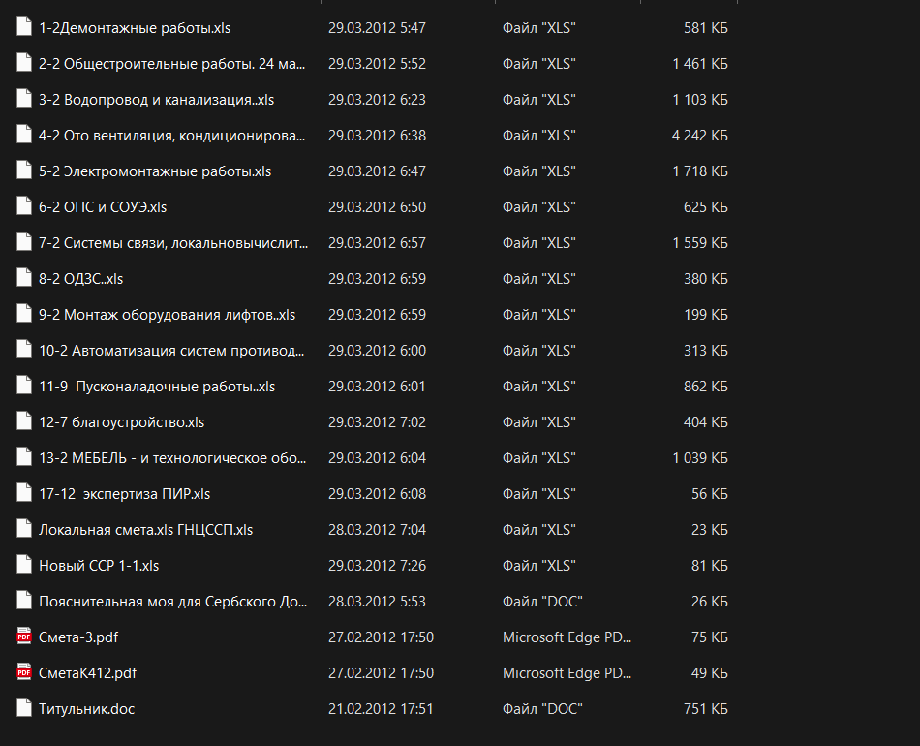The height and width of the screenshot is (746, 920).
Task: Click the PDF icon of СметаК412.pdf
Action: point(24,673)
